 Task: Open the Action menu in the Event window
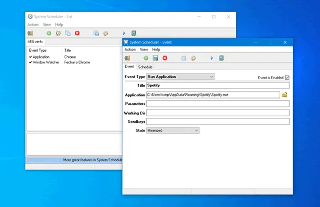pos(130,50)
